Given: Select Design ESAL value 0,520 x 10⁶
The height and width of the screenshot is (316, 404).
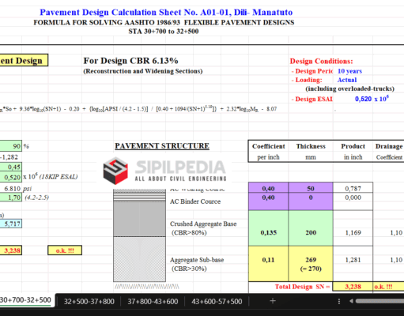Looking at the screenshot, I should (x=372, y=99).
